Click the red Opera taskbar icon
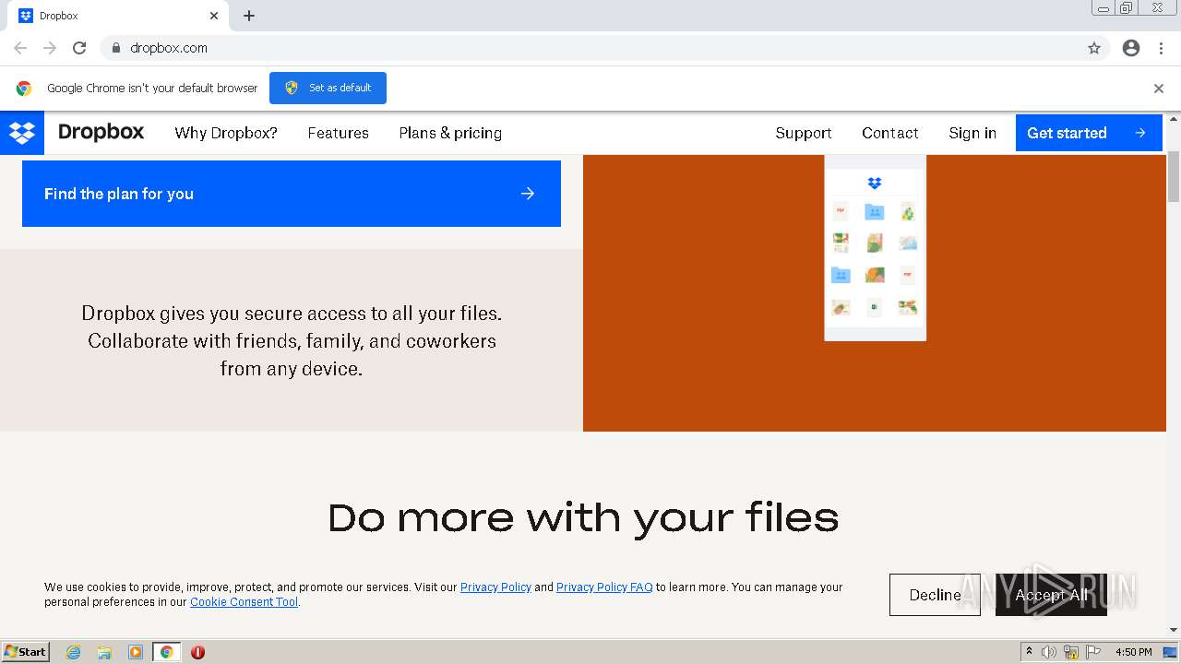 (x=197, y=652)
